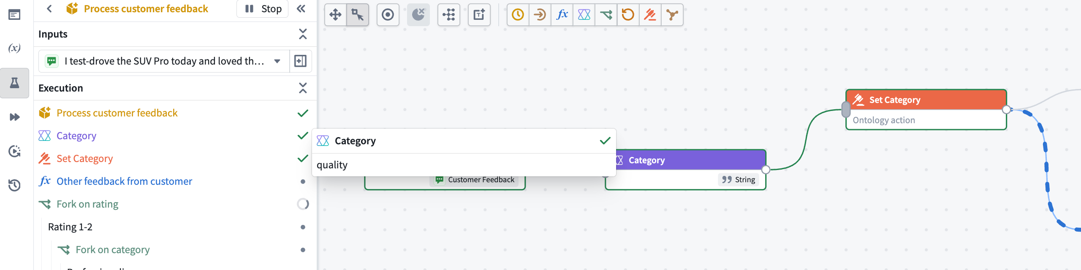
Task: Add a fork block from toolbar
Action: click(x=606, y=15)
